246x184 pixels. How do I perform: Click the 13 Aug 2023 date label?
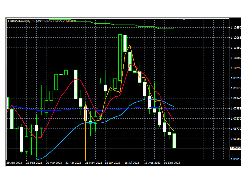[x=152, y=163]
